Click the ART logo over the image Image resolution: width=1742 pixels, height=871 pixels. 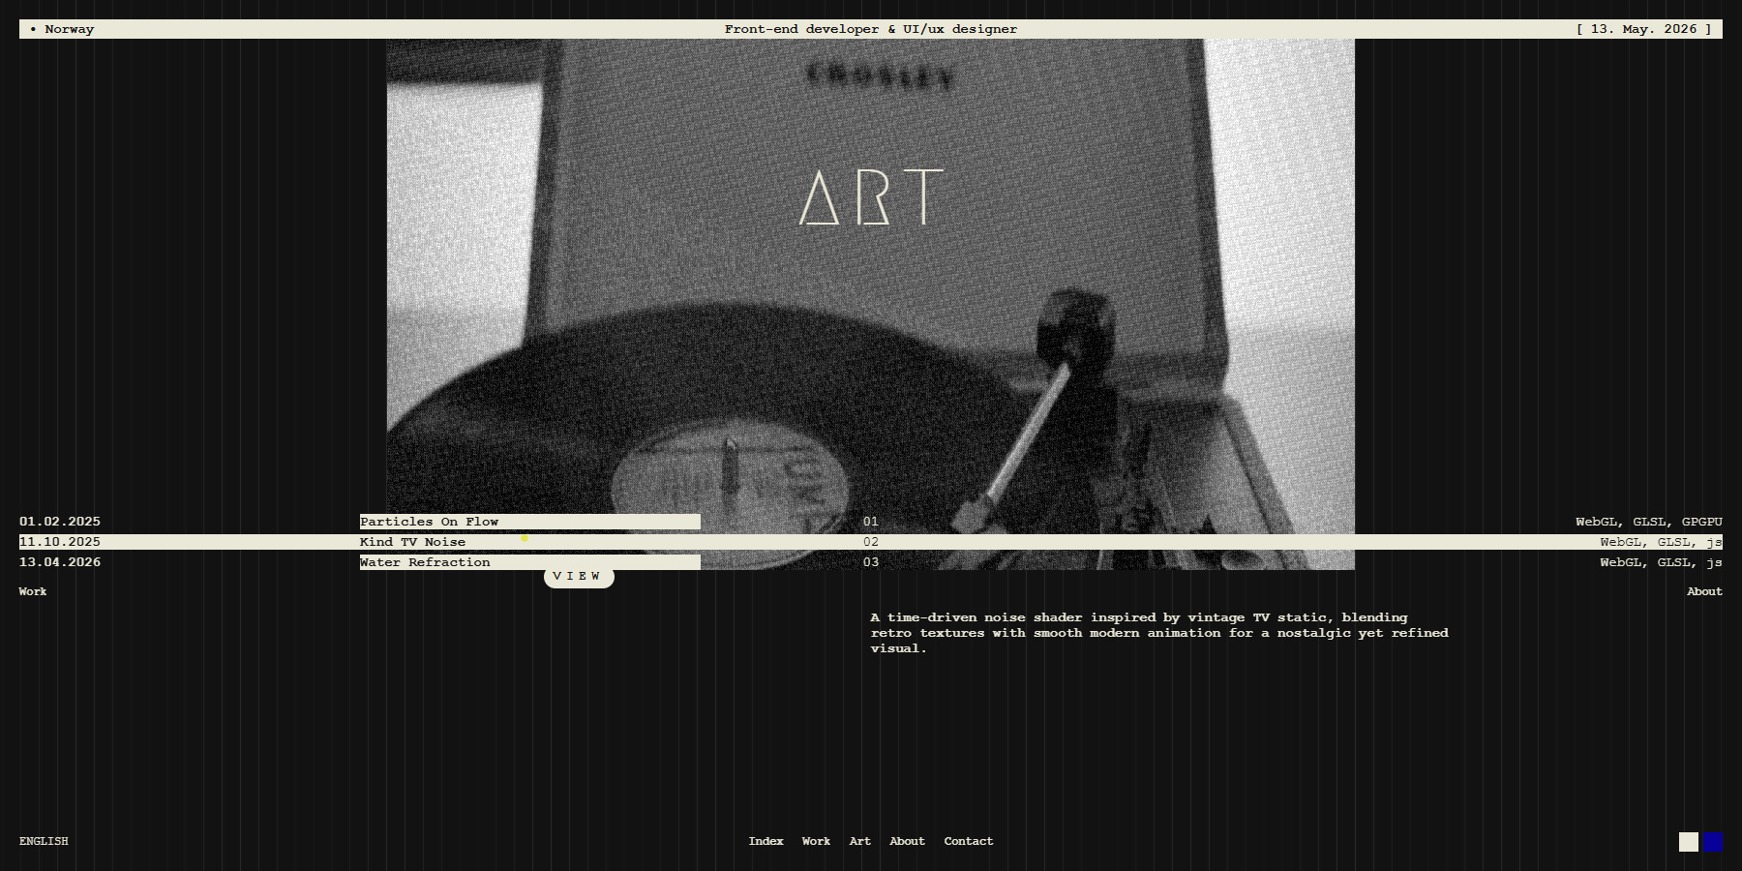(x=871, y=197)
